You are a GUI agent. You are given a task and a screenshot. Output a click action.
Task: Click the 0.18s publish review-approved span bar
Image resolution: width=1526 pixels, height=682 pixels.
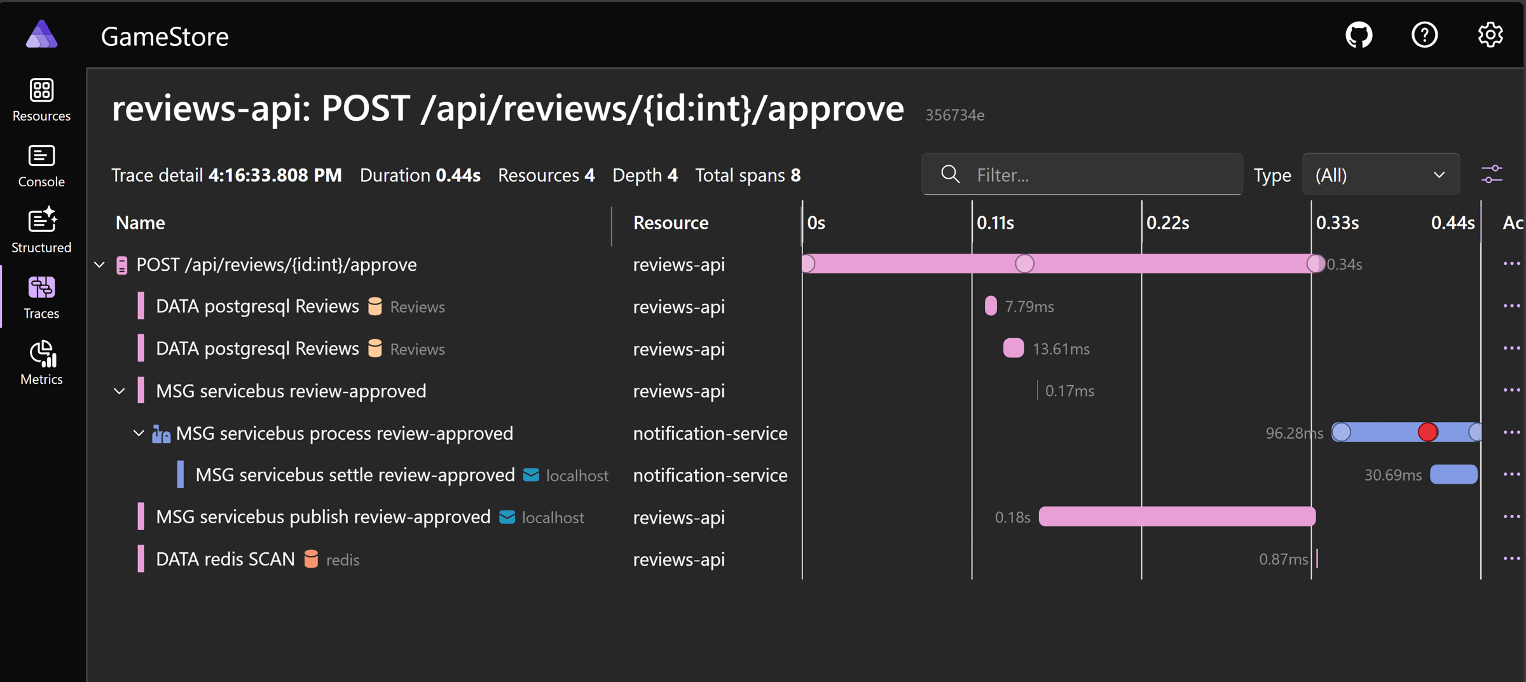[x=1176, y=517]
